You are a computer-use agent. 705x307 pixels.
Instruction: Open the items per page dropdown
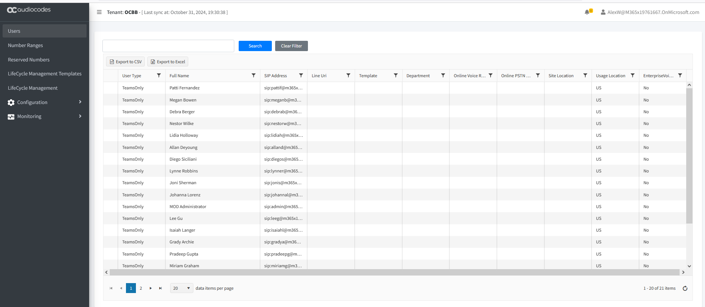182,288
